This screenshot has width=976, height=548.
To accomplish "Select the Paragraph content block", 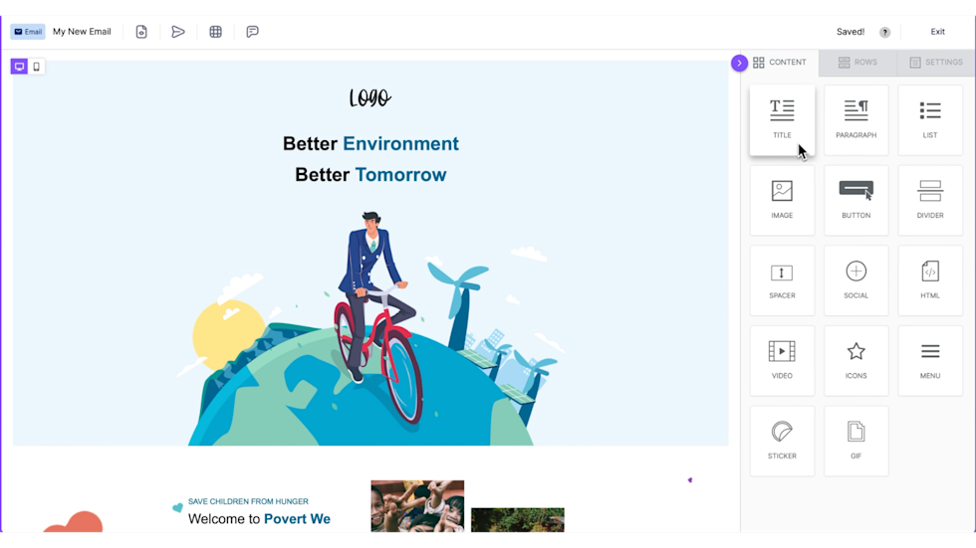I will click(855, 119).
